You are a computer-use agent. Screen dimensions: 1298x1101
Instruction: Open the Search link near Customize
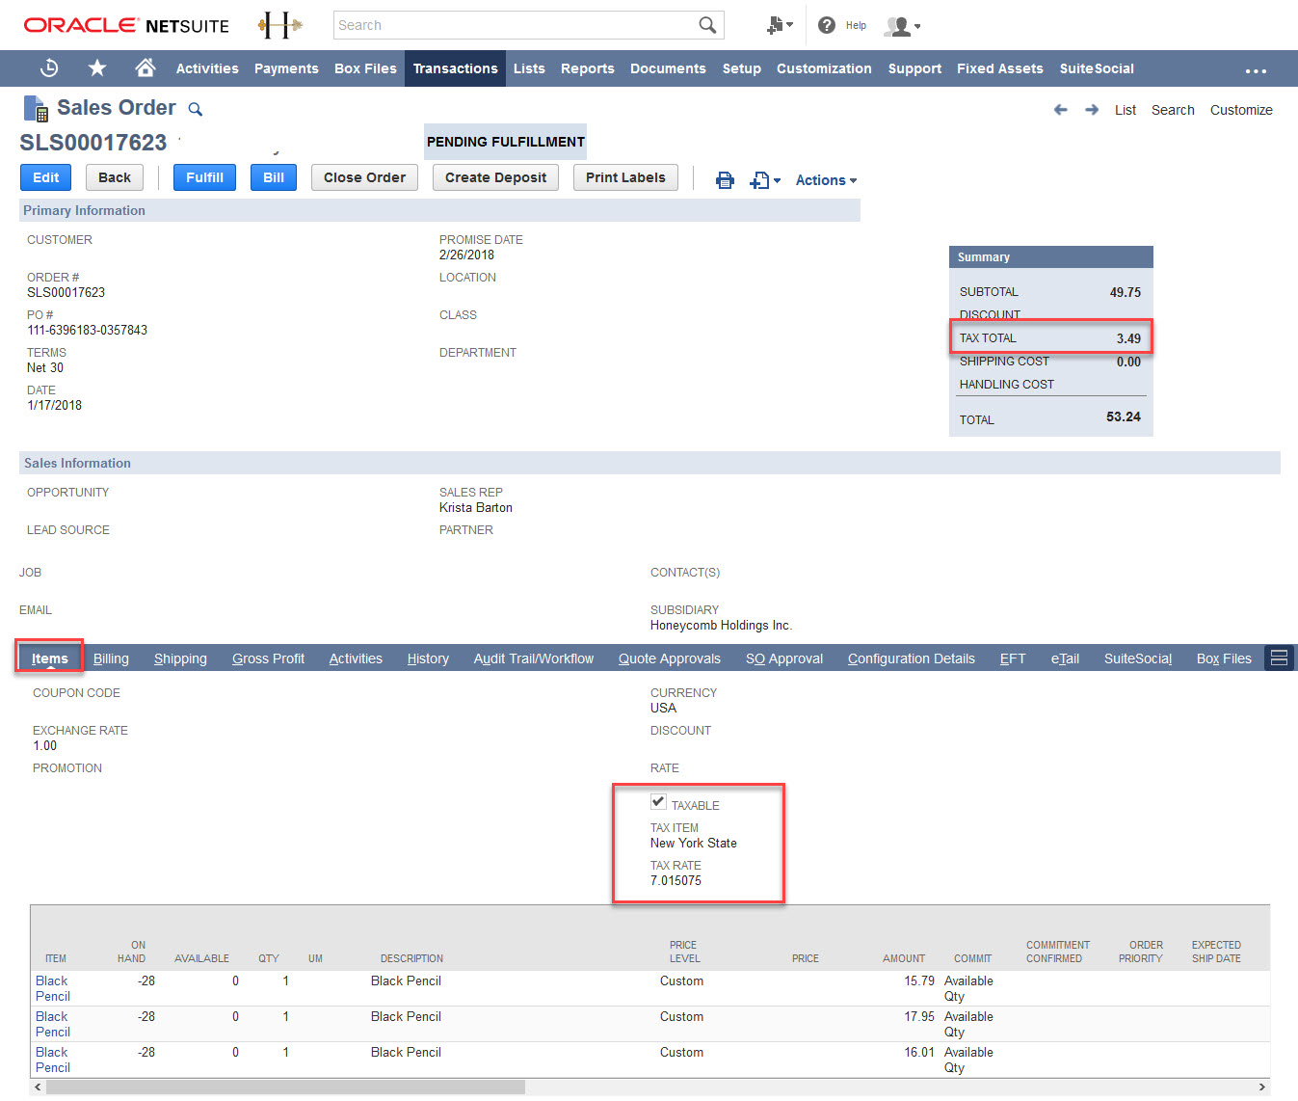[x=1173, y=110]
